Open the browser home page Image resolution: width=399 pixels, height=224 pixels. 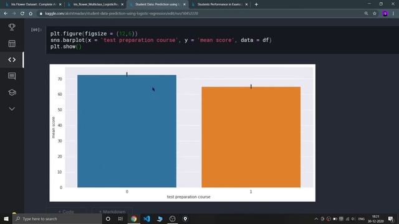(x=31, y=14)
